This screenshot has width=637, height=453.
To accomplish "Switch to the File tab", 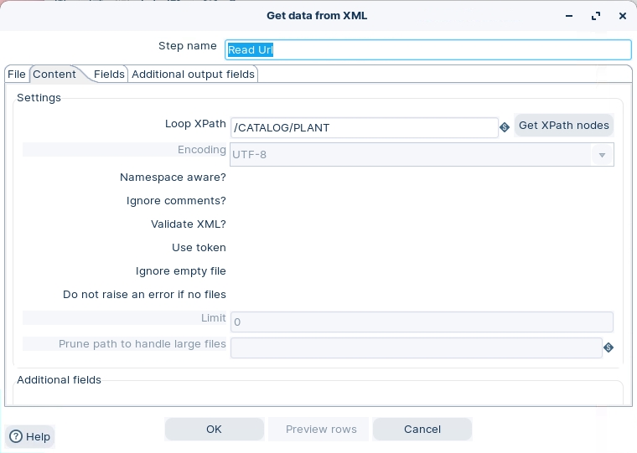I will point(17,75).
